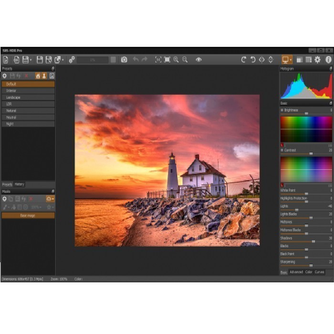Toggle preset thumbnails view icon

click(x=52, y=76)
